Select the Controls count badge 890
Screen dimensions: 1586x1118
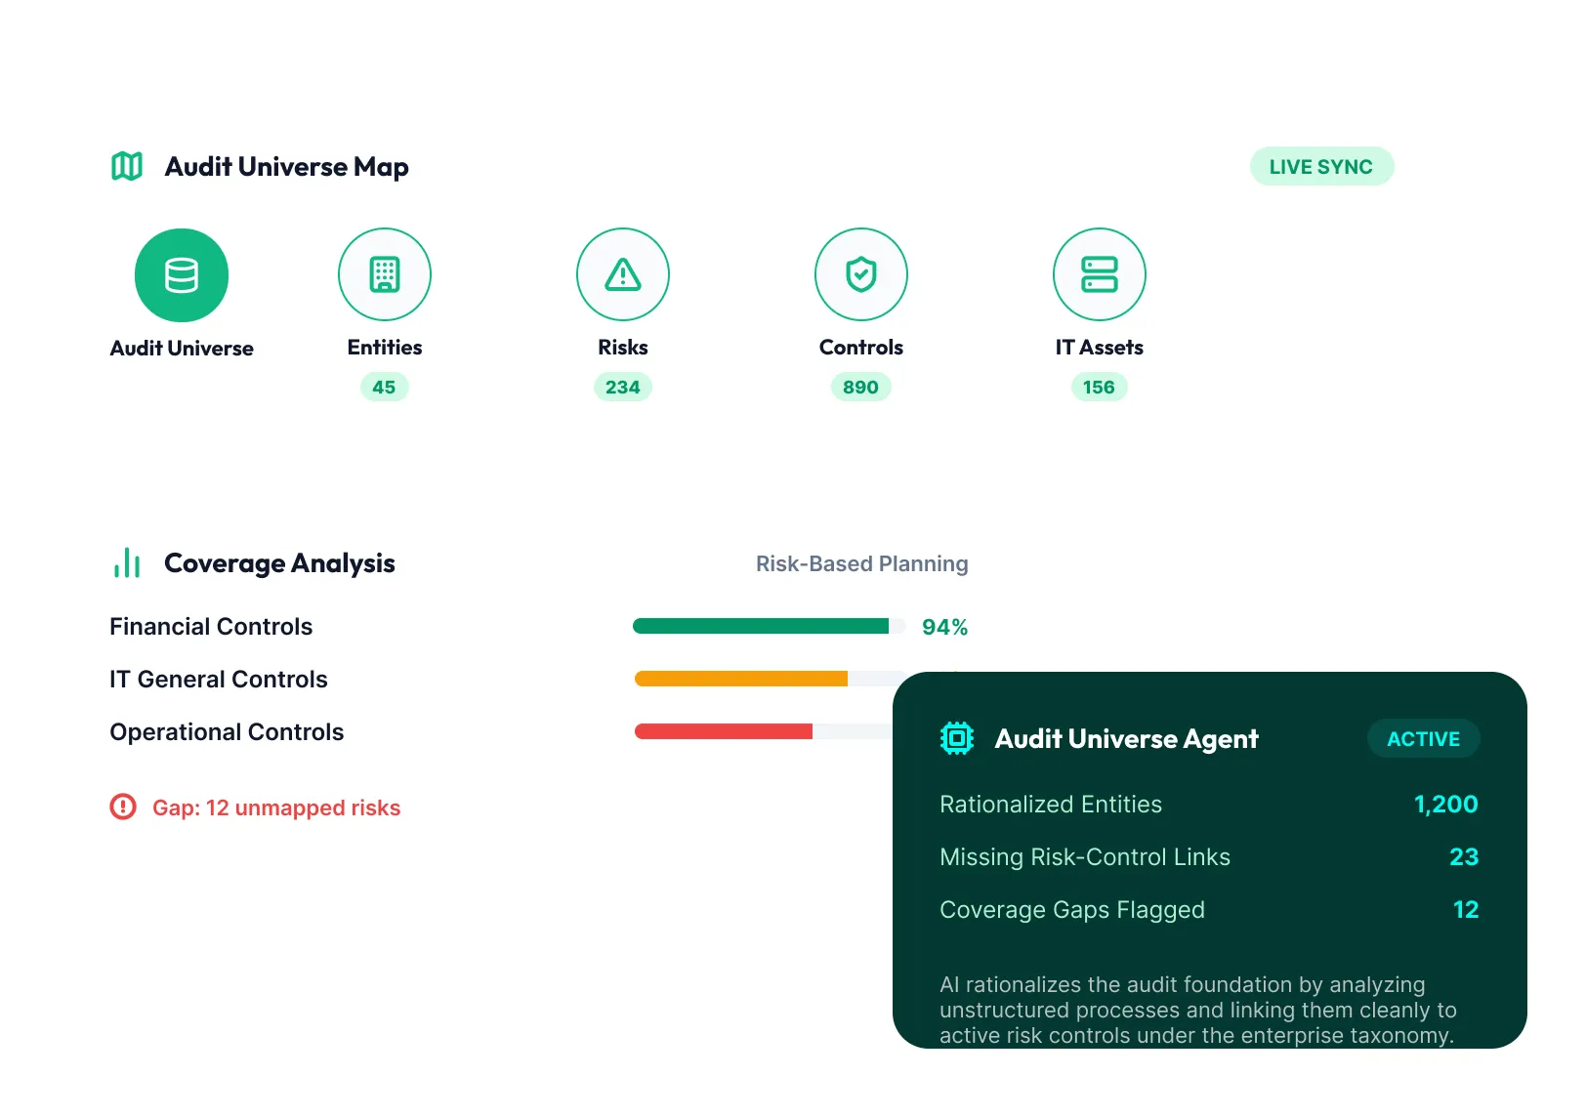point(860,388)
